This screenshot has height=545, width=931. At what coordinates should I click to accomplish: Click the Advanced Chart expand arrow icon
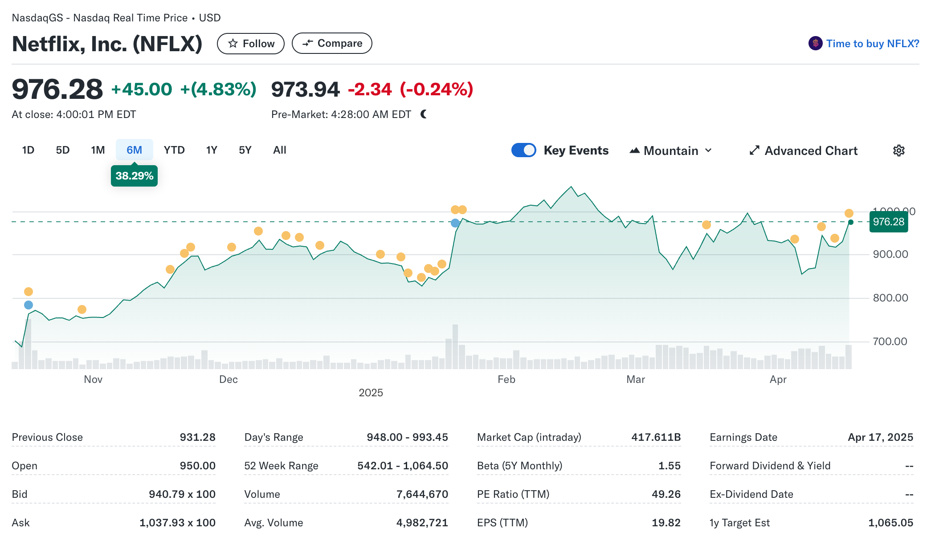(754, 150)
